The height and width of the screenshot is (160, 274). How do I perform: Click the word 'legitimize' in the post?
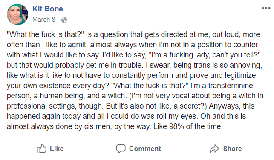point(240,76)
